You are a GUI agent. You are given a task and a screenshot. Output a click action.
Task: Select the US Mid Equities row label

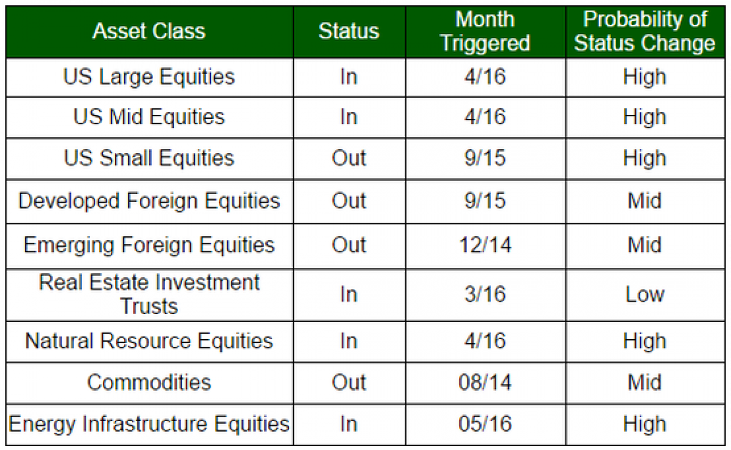[149, 117]
